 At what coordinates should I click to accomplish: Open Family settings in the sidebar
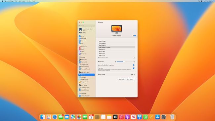87,33
